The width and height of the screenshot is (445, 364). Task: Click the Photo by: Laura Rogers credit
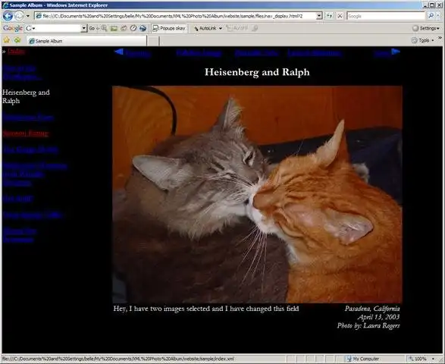(x=368, y=325)
